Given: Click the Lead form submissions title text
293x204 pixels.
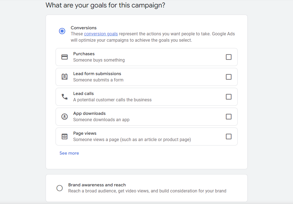Looking at the screenshot, I should pyautogui.click(x=97, y=74).
